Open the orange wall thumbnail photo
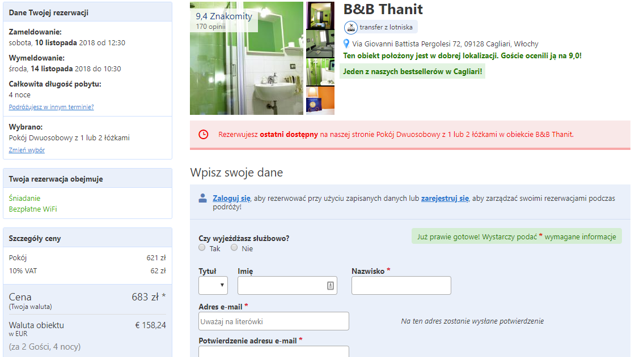631x357 pixels. pyautogui.click(x=320, y=101)
